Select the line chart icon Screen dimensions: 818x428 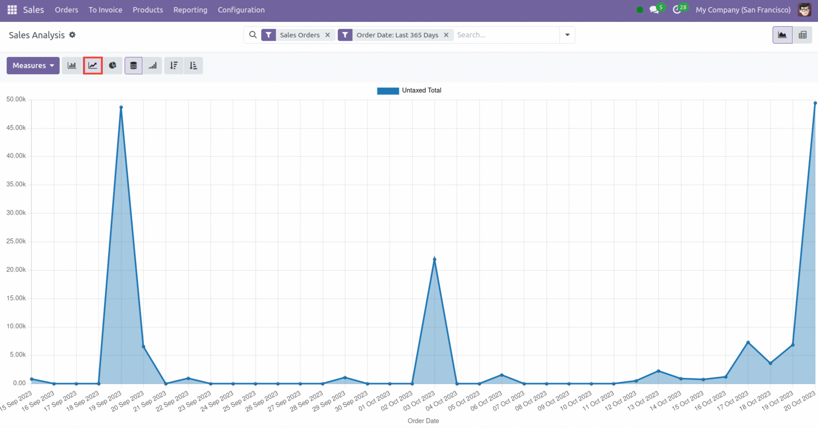(x=93, y=66)
